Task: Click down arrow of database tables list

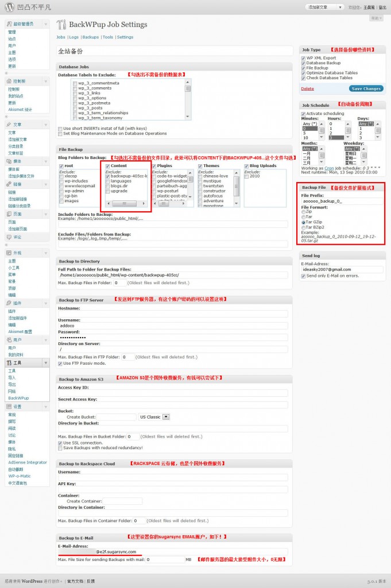Action: (x=188, y=117)
